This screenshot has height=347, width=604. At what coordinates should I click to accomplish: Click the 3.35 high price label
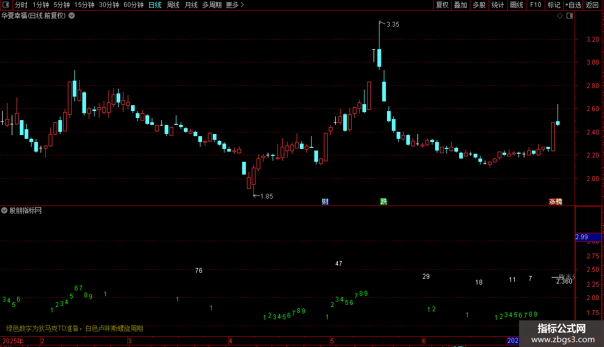tap(392, 25)
